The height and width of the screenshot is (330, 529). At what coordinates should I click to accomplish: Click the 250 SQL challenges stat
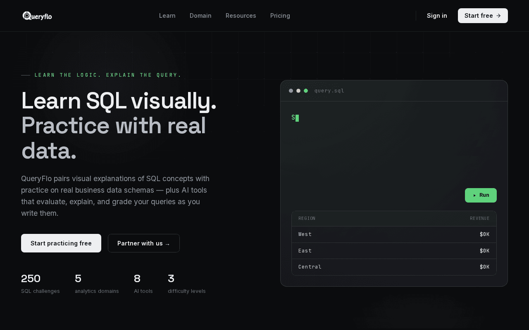pos(41,284)
